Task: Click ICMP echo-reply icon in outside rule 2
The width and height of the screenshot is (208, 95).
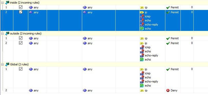Action: point(142,55)
